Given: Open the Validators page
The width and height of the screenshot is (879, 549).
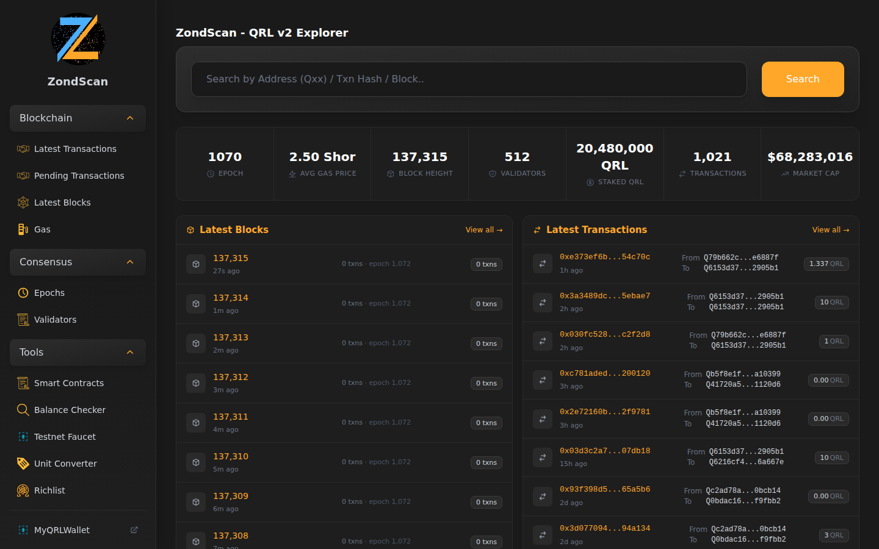Looking at the screenshot, I should tap(78, 320).
